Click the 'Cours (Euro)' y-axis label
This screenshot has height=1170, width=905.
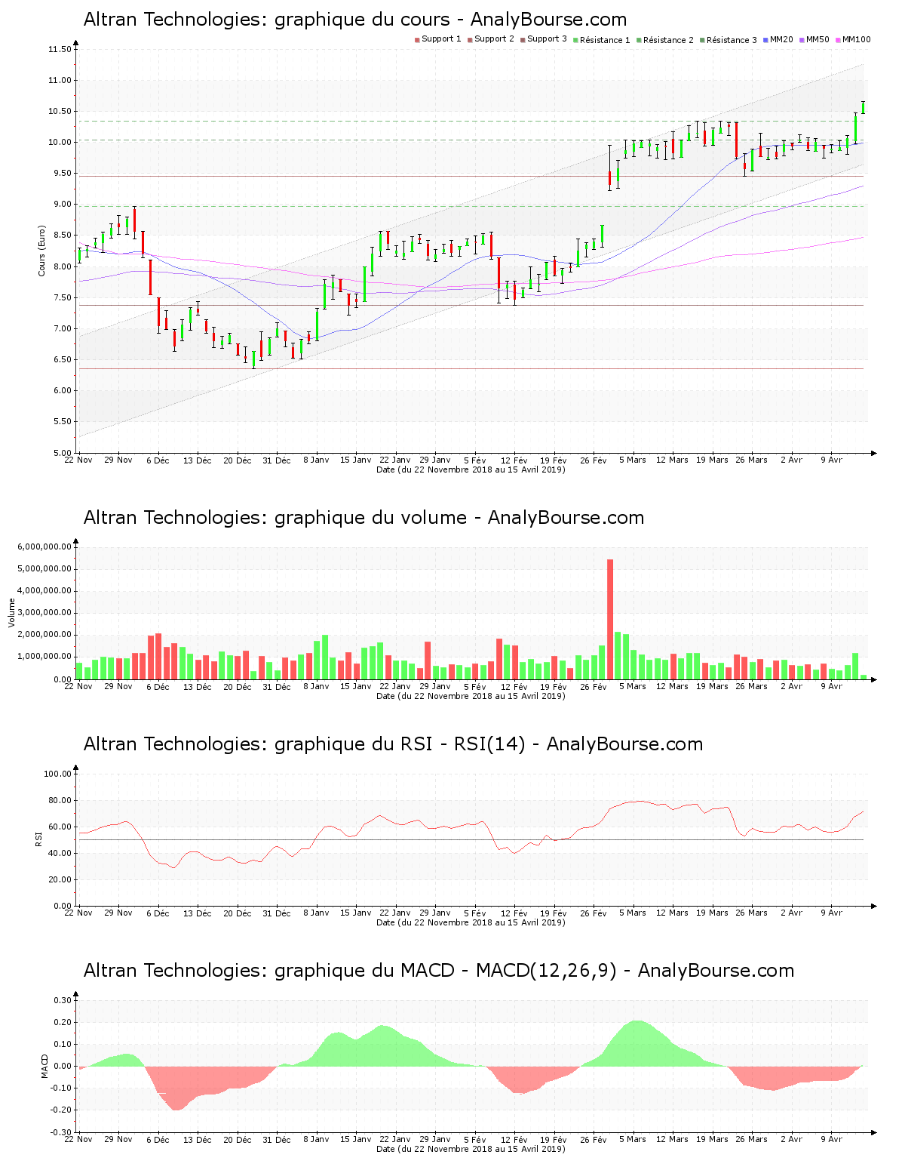click(42, 251)
